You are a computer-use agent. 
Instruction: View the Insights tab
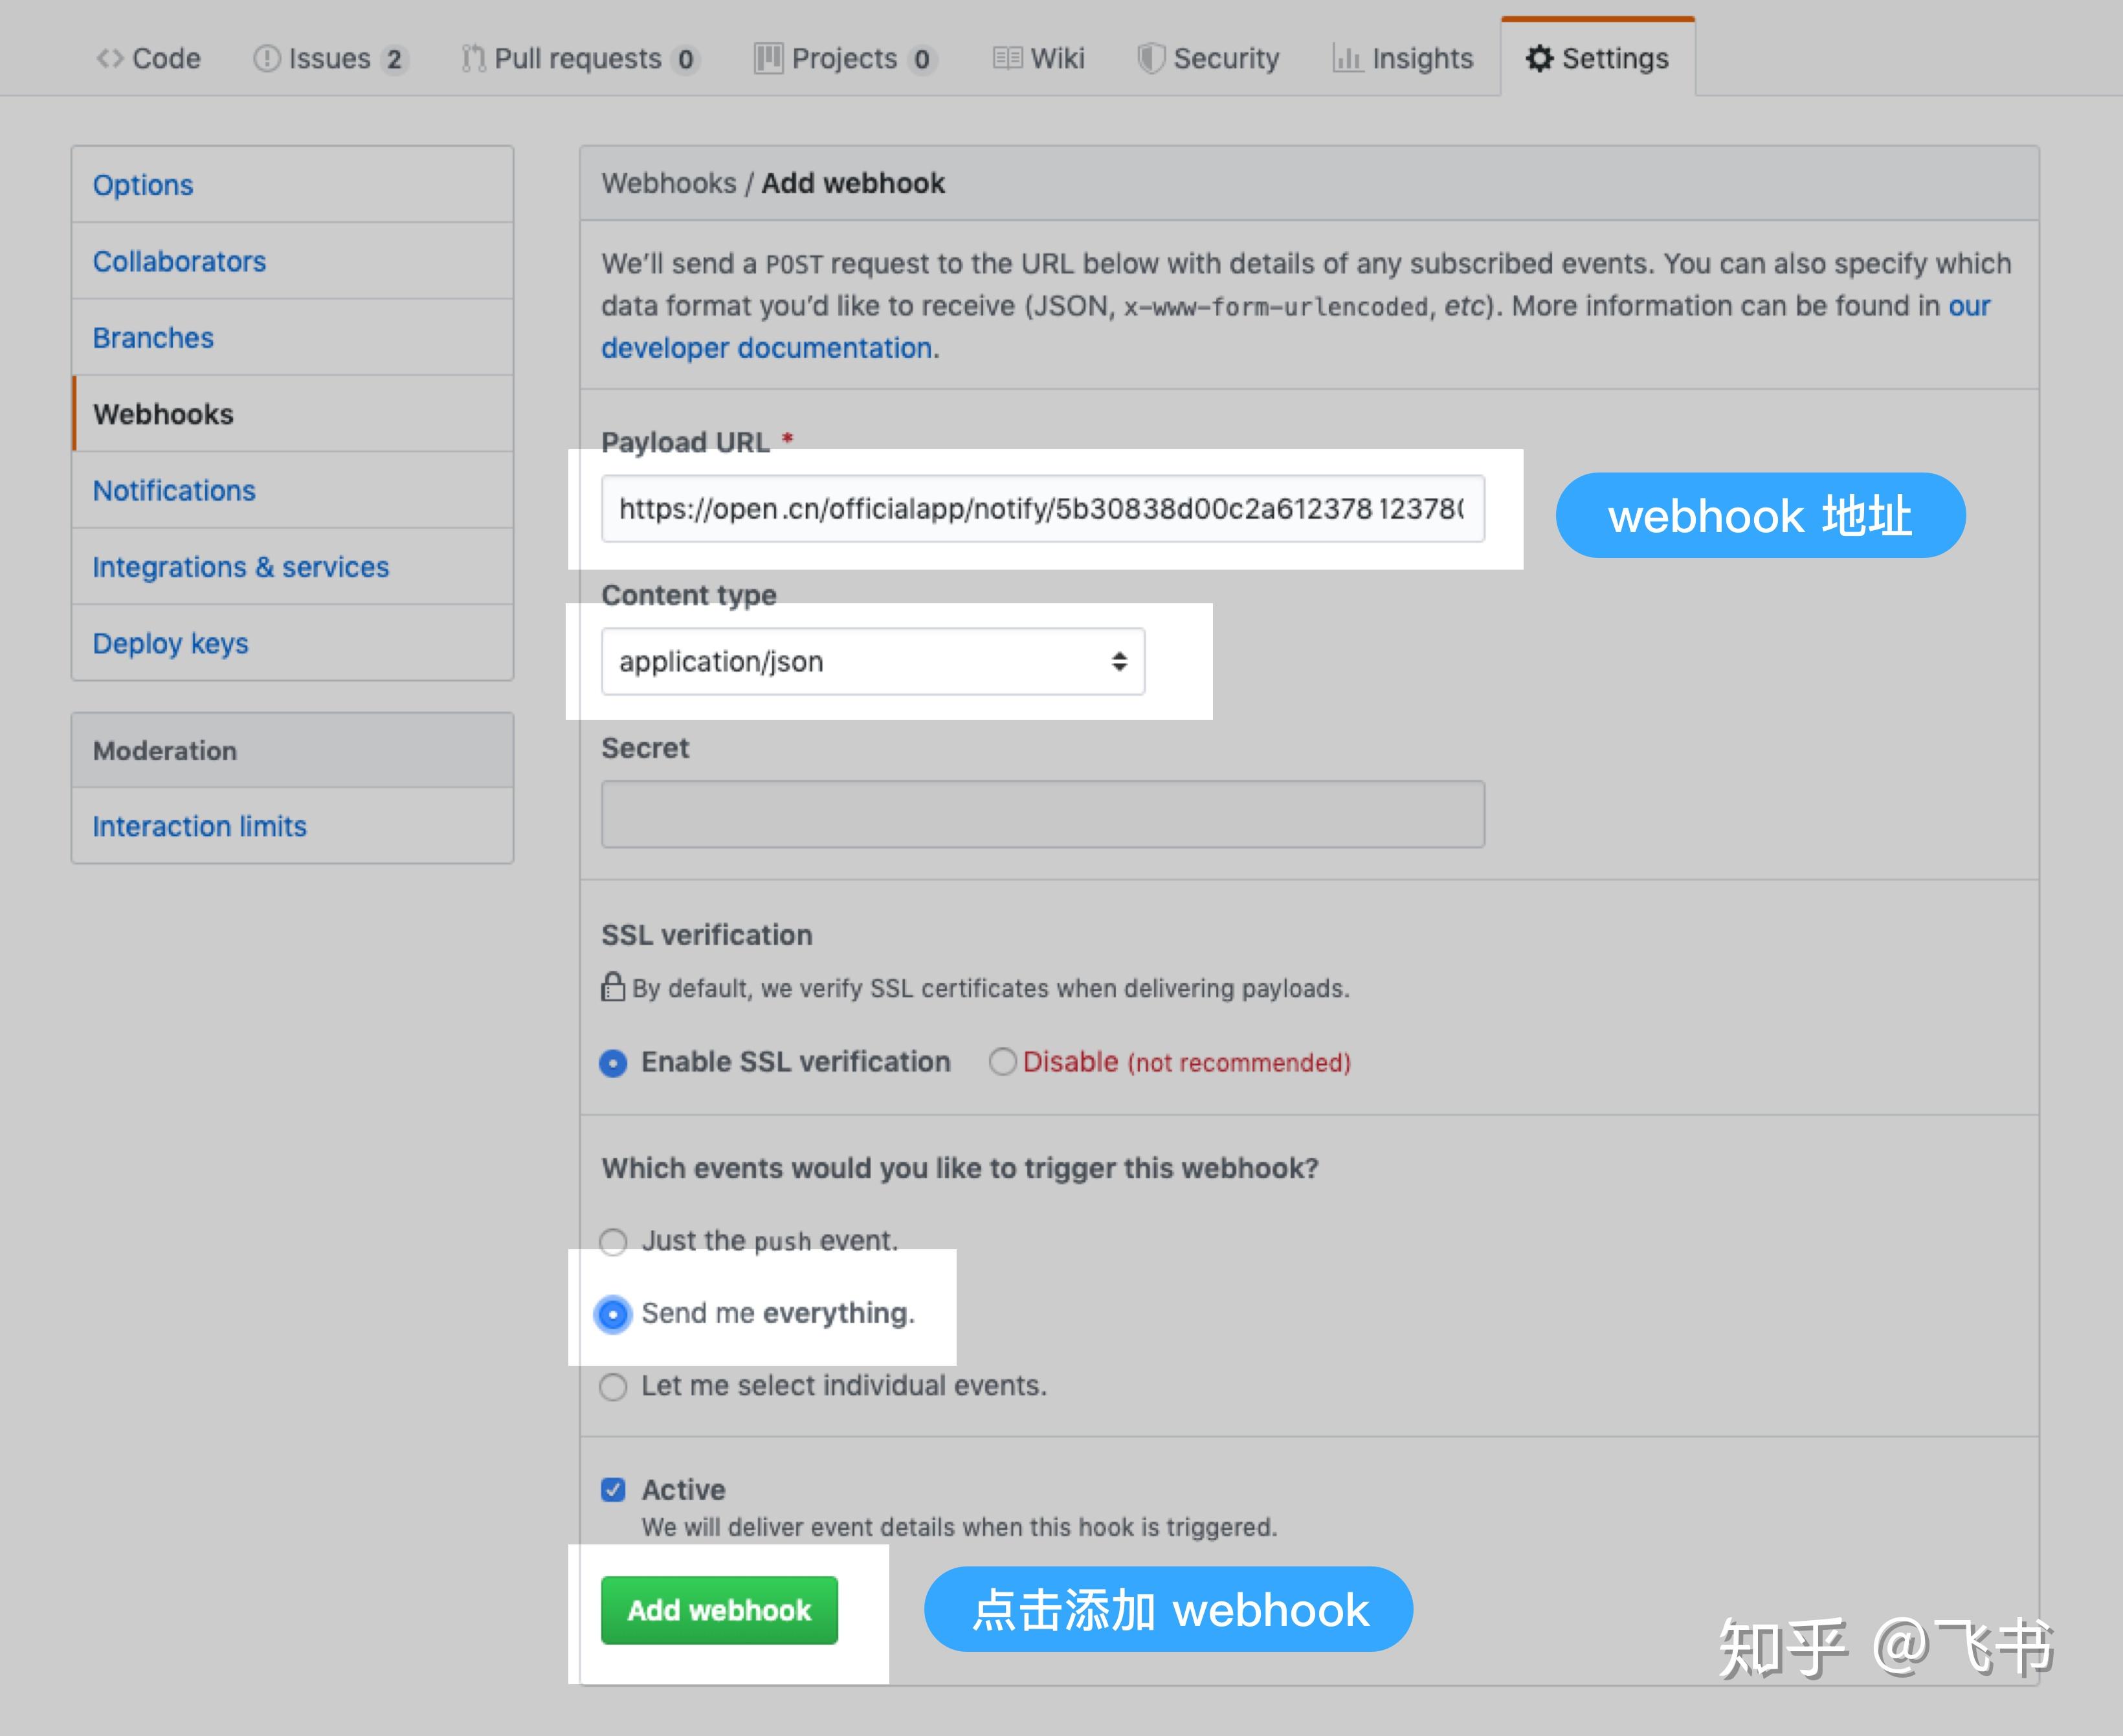coord(1402,59)
